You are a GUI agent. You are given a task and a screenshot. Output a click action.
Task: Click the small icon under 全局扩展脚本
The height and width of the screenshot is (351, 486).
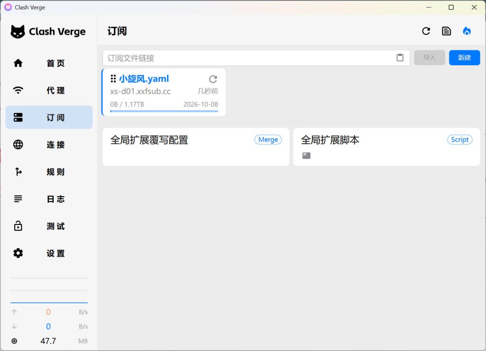point(307,155)
